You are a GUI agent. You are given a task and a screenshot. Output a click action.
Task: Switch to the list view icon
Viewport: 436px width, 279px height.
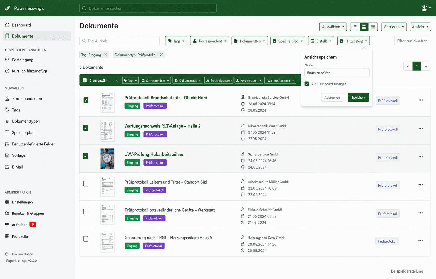[355, 27]
